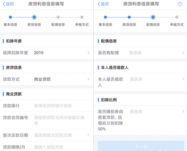Screen dimensions: 187x151
Task: Open 首次还款日期 date picker chevron
Action: point(88,135)
